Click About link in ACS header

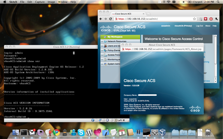pyautogui.click(x=208, y=26)
